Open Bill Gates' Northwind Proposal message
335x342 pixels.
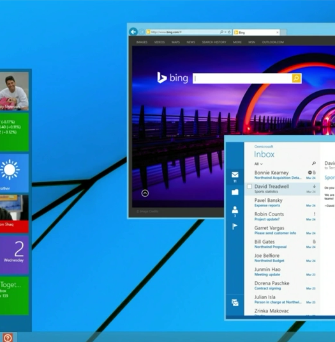pyautogui.click(x=282, y=244)
